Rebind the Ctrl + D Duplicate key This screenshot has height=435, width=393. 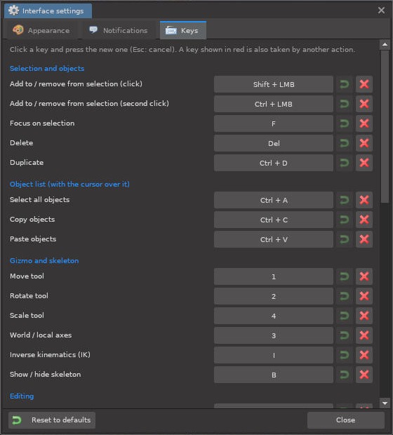pyautogui.click(x=274, y=163)
